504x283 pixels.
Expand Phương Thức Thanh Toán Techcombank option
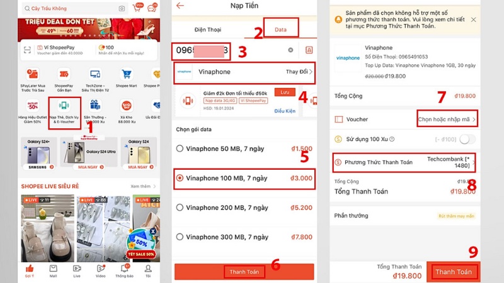[x=404, y=162]
